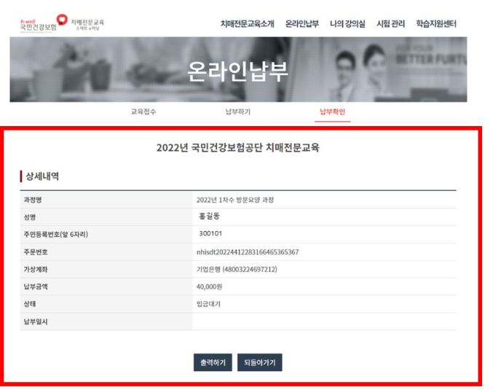The image size is (493, 390).
Task: Click the 상태 row label
Action: click(x=30, y=304)
